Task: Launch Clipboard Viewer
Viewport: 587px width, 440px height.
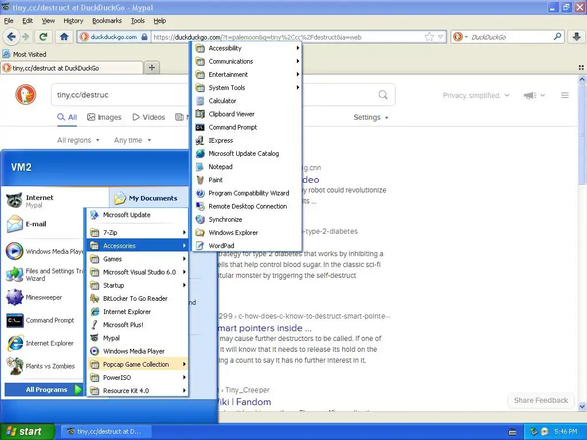Action: (247, 114)
